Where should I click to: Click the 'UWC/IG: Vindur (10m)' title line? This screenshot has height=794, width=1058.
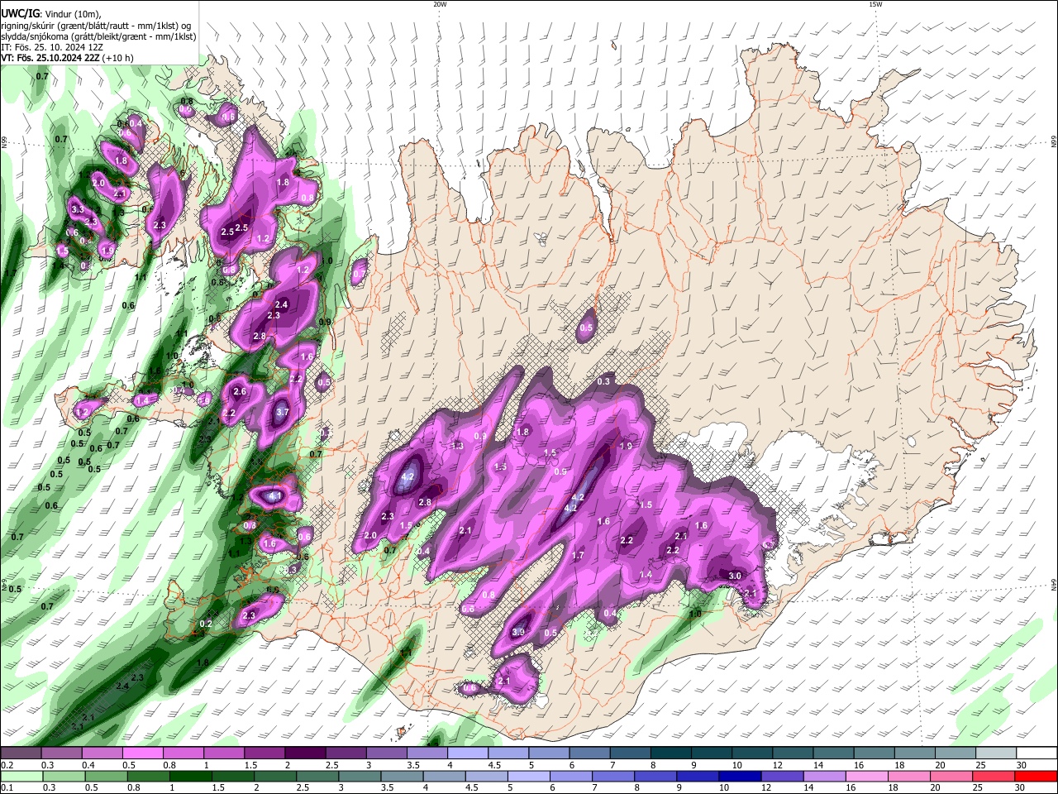pos(51,13)
